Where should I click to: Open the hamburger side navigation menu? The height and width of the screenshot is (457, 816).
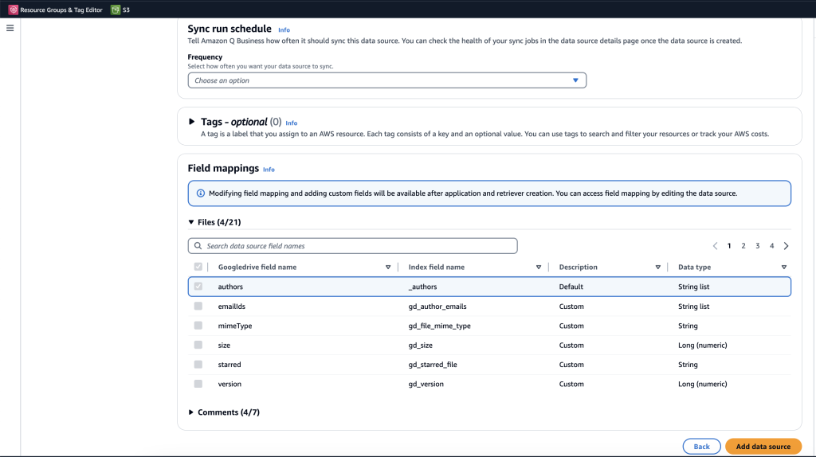pyautogui.click(x=10, y=28)
